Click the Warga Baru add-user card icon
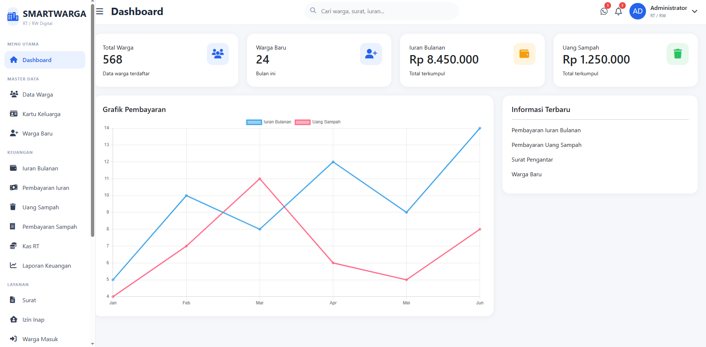Viewport: 706px width, 347px height. click(371, 54)
